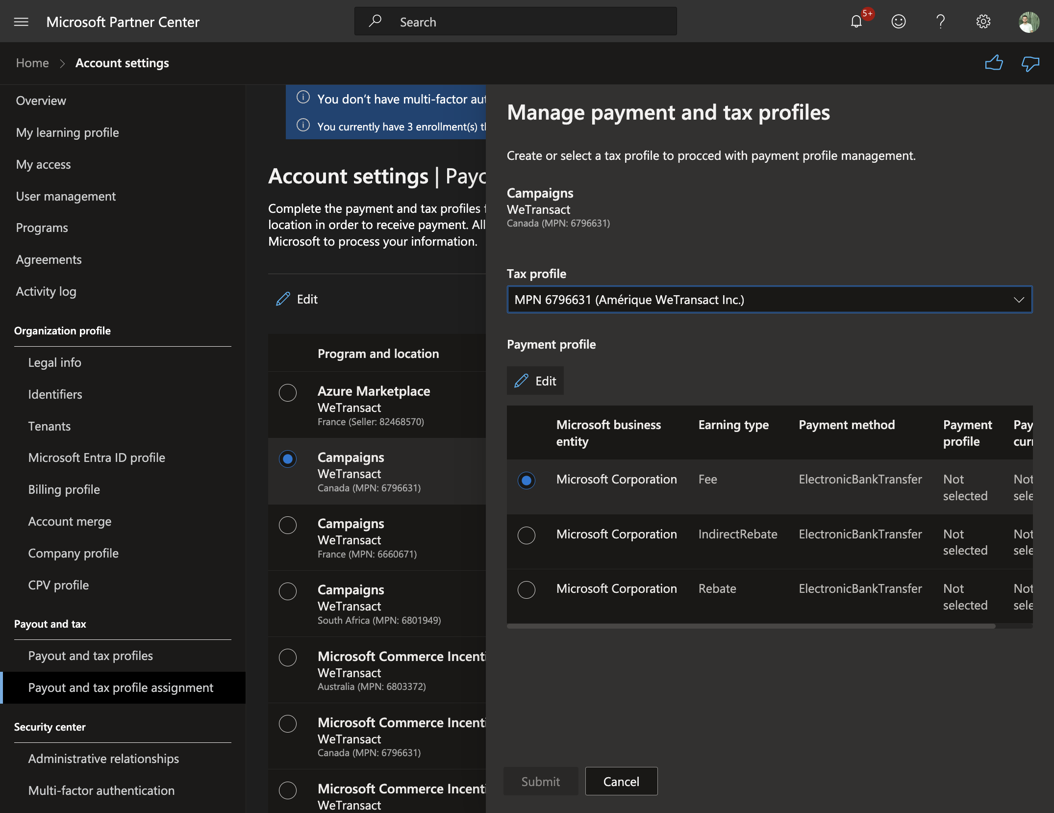
Task: Open the settings gear
Action: click(983, 22)
